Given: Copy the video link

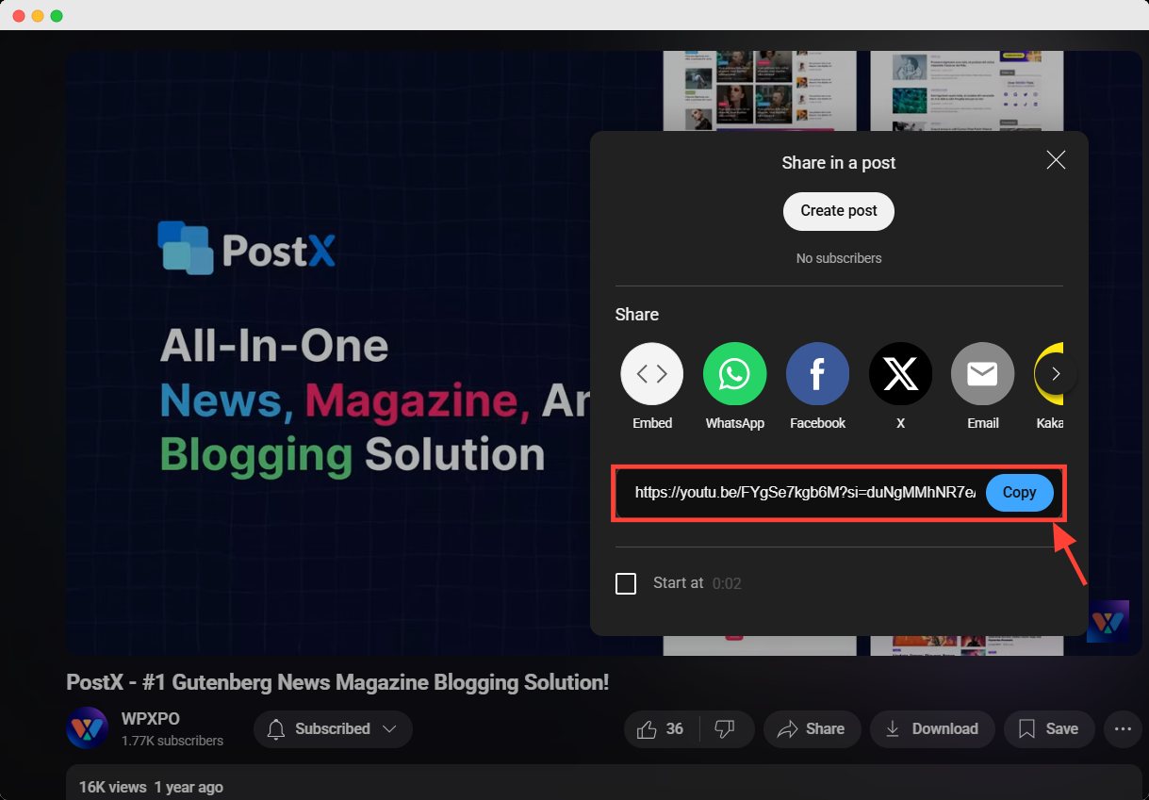Looking at the screenshot, I should coord(1019,493).
